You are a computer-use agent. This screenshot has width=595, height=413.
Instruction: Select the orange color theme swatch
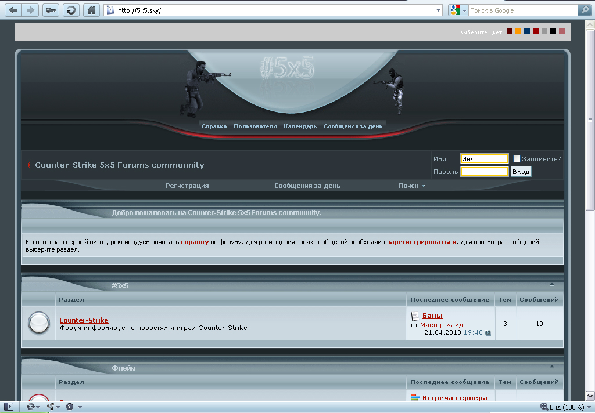tap(518, 31)
